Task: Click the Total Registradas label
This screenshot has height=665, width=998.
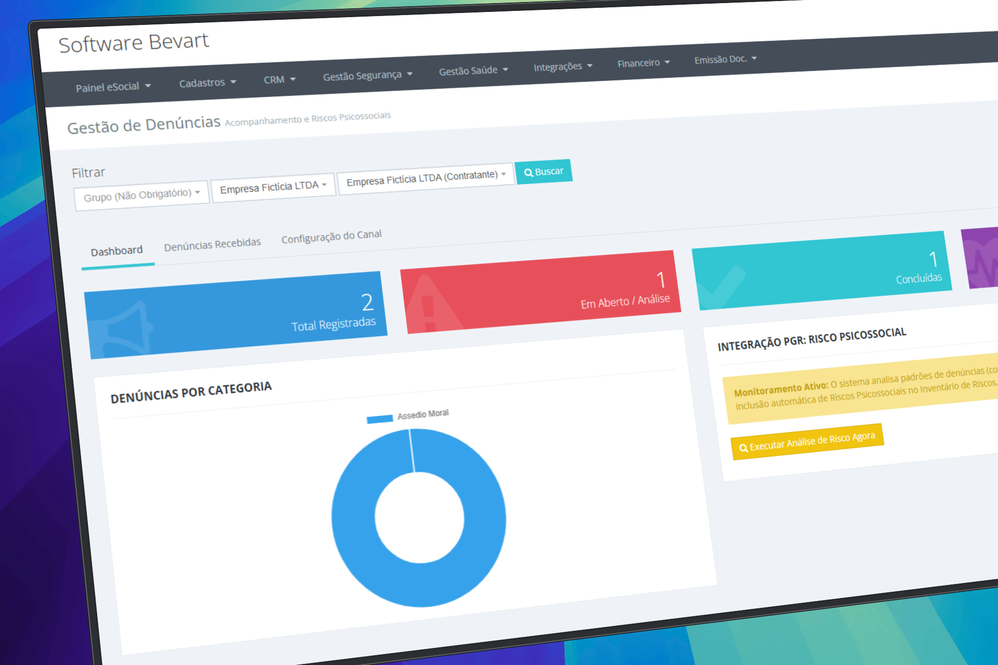Action: (x=334, y=325)
